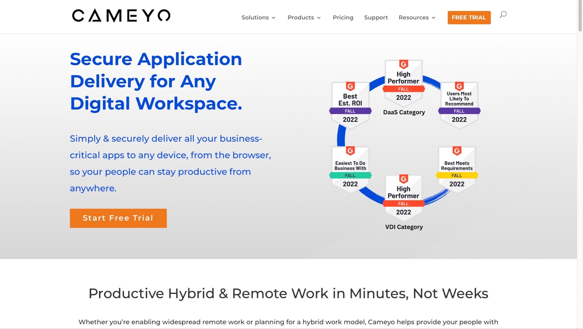This screenshot has width=583, height=329.
Task: Click the Best Meets Requirements badge
Action: pos(457,169)
